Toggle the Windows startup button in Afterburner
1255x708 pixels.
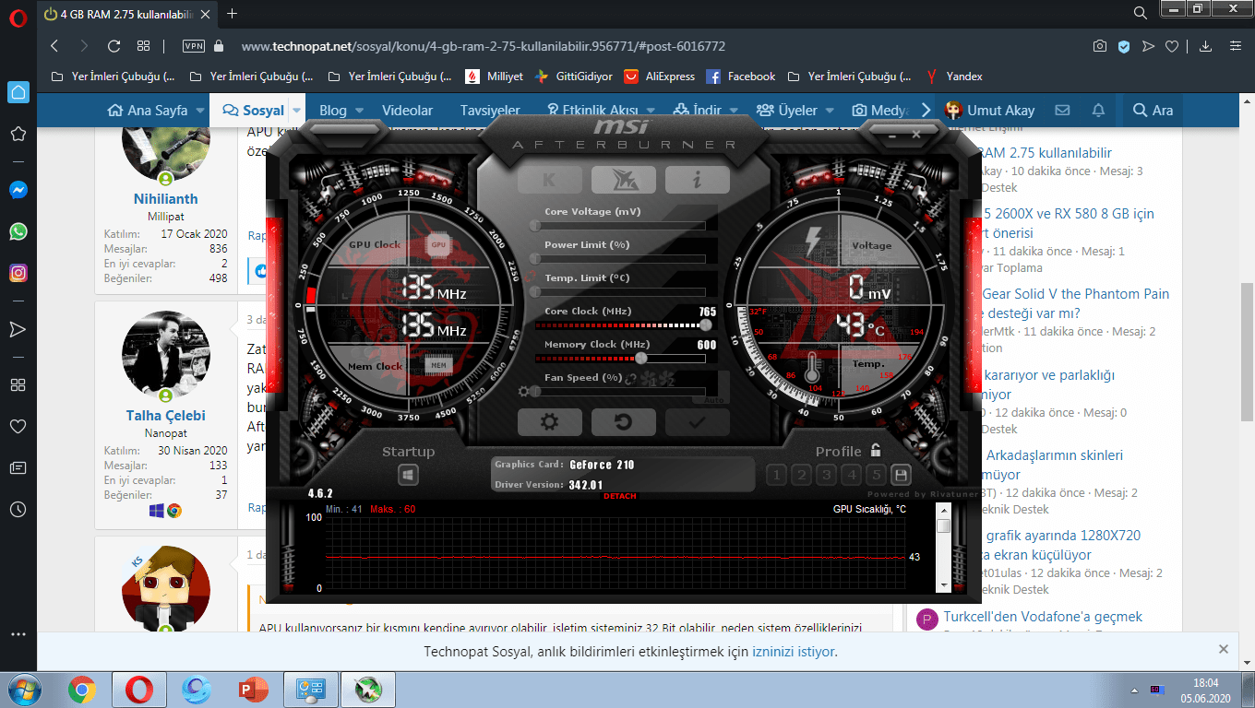[x=409, y=476]
